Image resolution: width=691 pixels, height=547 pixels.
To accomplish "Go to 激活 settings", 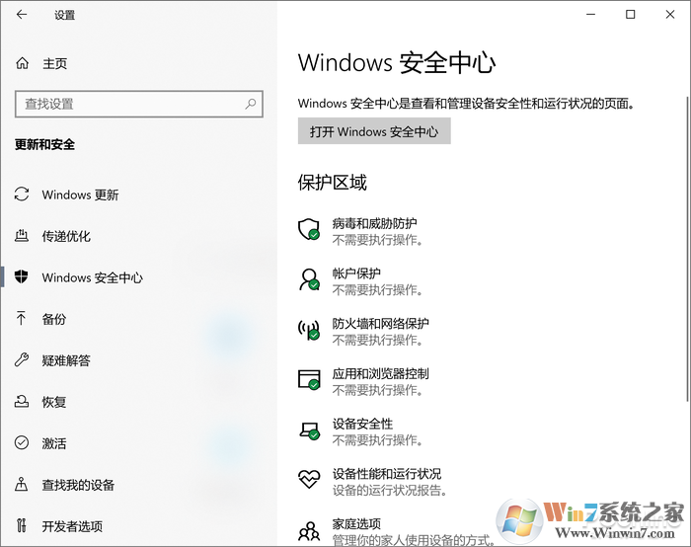I will [53, 442].
